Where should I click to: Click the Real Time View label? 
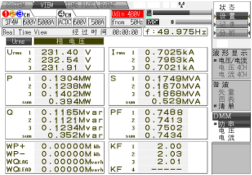pos(25,32)
